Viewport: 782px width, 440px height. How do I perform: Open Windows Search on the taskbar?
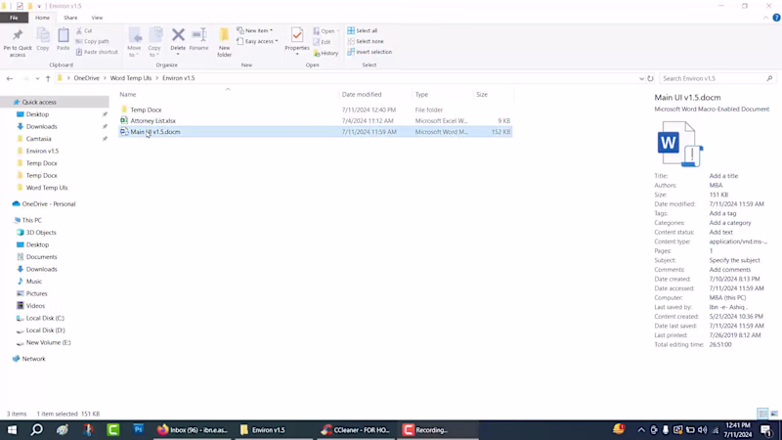tap(36, 429)
